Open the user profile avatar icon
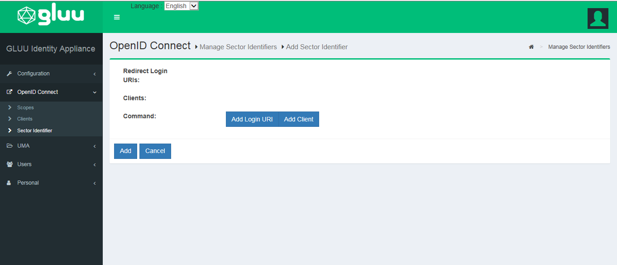The height and width of the screenshot is (265, 617). click(x=598, y=19)
